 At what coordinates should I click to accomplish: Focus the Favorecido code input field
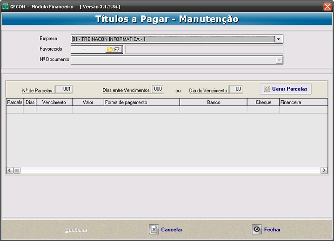click(88, 50)
